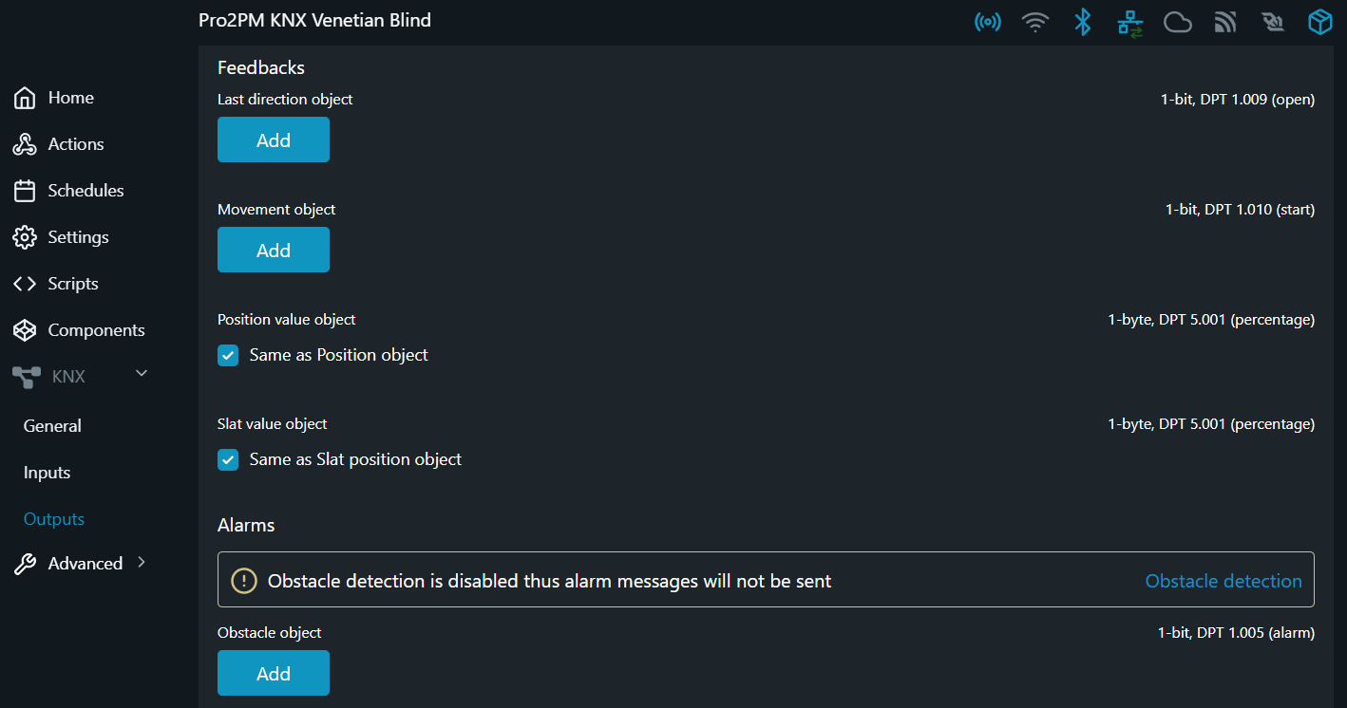Collapse the KNX menu chevron
The height and width of the screenshot is (708, 1347).
[142, 374]
